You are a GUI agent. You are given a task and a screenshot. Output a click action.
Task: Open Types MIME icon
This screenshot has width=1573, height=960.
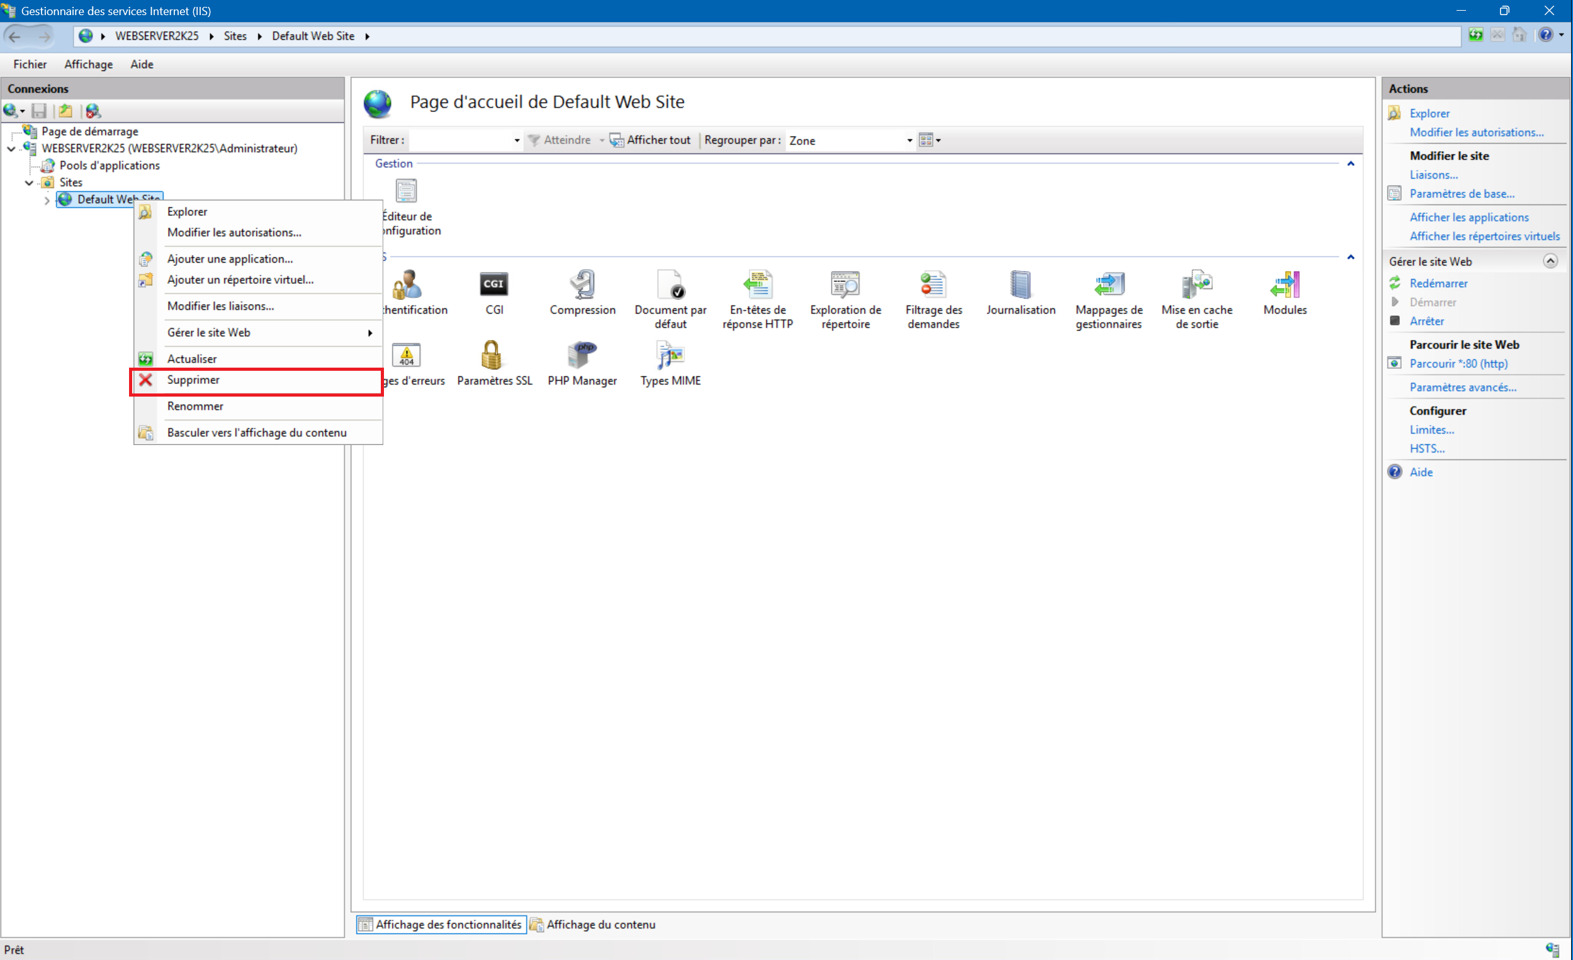(x=670, y=356)
